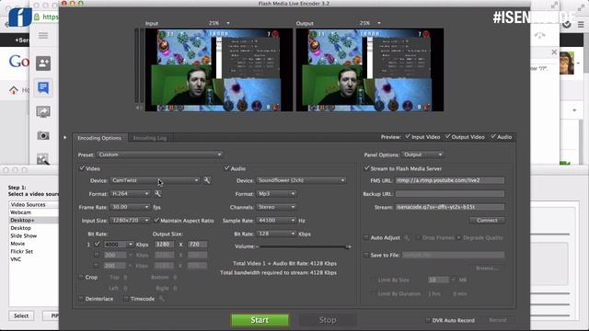The height and width of the screenshot is (331, 589).
Task: Toggle the Video encoding checkbox
Action: (82, 168)
